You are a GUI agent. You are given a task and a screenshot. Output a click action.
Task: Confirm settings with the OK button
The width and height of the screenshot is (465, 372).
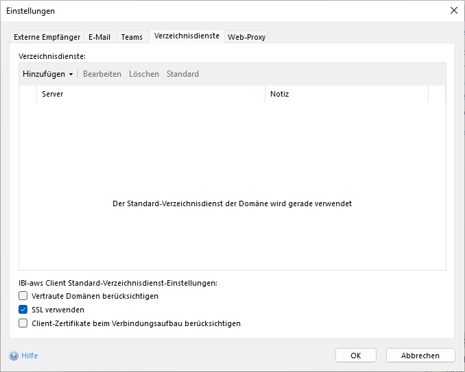(x=355, y=356)
